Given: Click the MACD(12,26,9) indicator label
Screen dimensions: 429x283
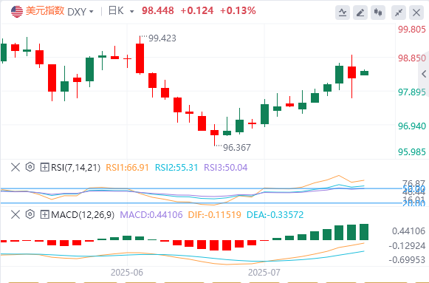Looking at the screenshot, I should tap(83, 214).
